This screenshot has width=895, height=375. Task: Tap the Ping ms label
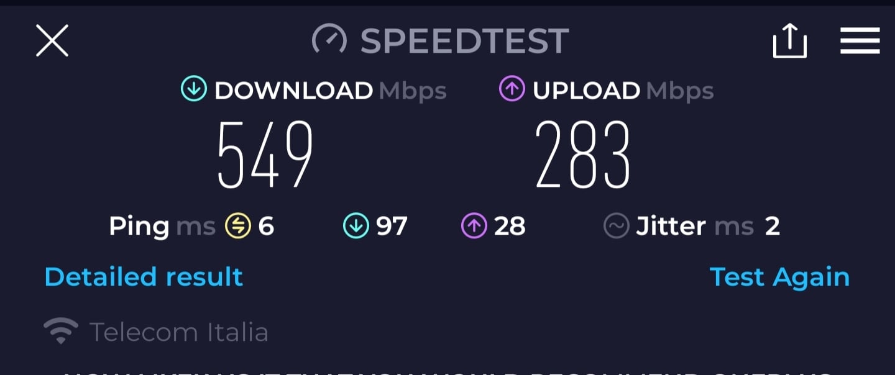pyautogui.click(x=162, y=227)
